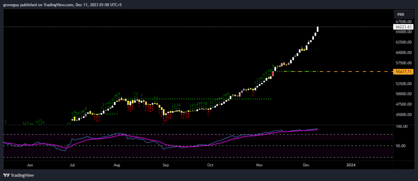Click the latest white candle at chart top
The image size is (418, 181).
[x=318, y=29]
